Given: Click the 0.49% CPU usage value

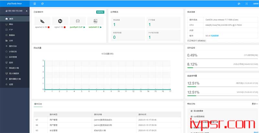Looking at the screenshot, I should tap(192, 55).
